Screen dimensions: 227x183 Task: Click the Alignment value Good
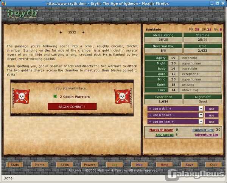[202, 101]
